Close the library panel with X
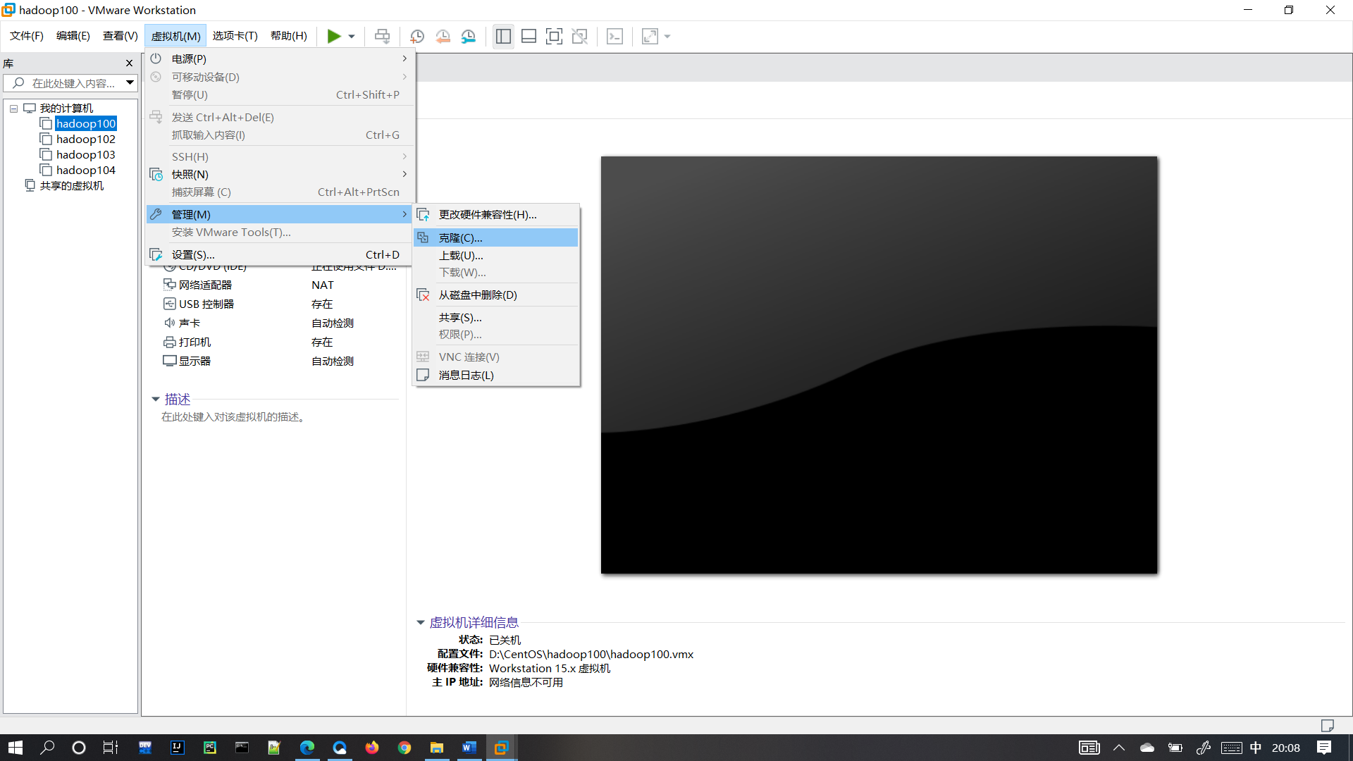 click(x=129, y=63)
